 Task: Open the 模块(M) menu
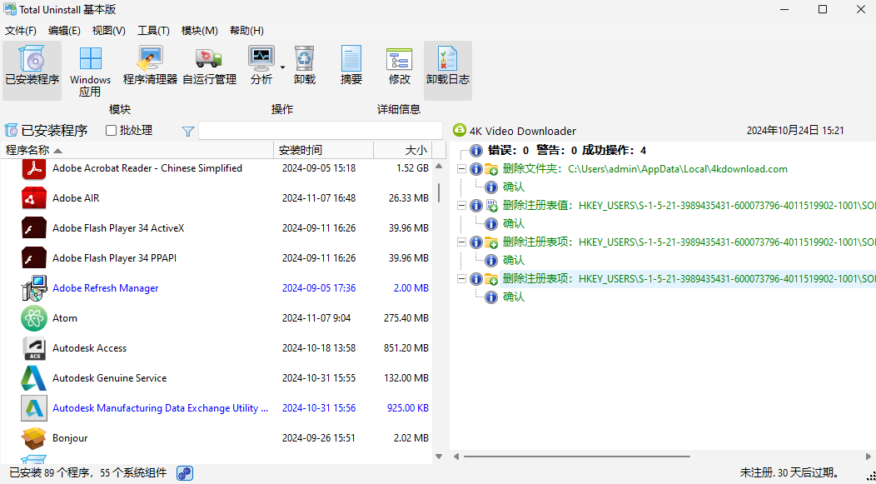point(200,31)
